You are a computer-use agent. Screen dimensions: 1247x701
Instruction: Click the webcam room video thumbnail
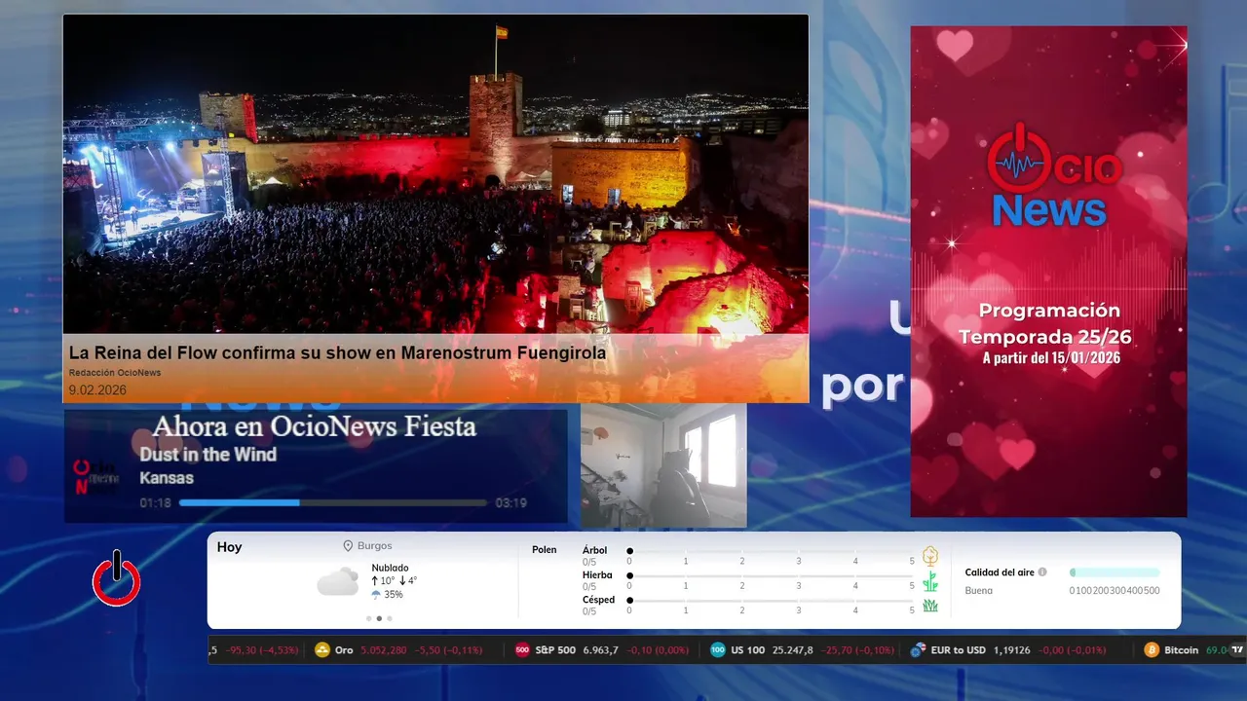pyautogui.click(x=663, y=465)
